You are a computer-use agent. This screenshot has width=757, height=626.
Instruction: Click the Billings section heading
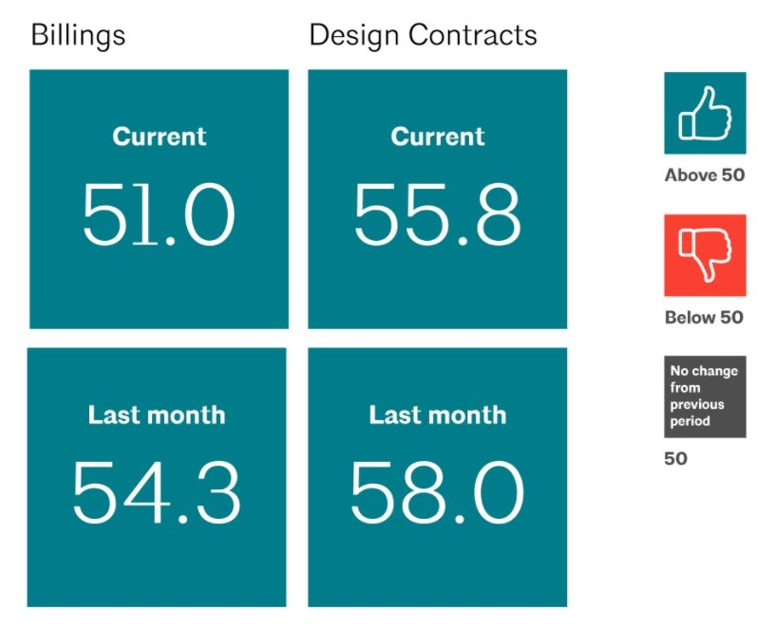pyautogui.click(x=78, y=36)
